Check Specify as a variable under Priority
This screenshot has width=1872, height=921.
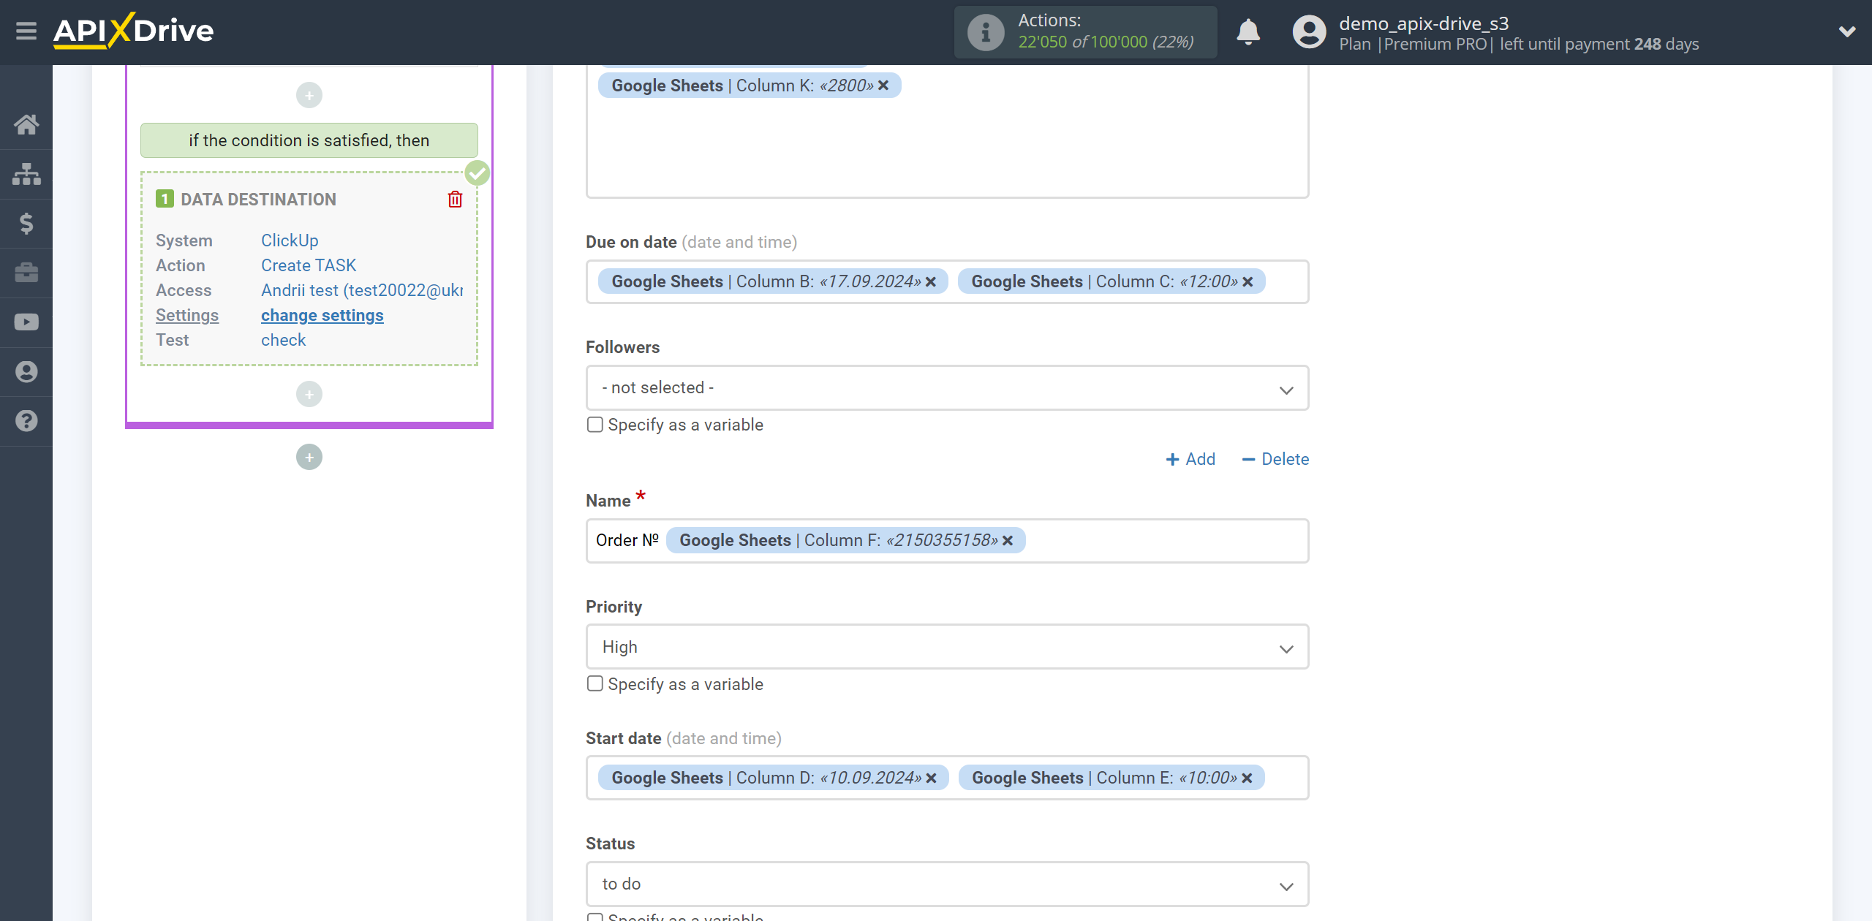coord(595,683)
